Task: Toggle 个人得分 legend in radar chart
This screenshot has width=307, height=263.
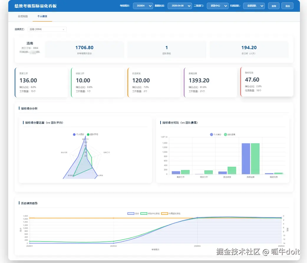Action: pos(78,134)
